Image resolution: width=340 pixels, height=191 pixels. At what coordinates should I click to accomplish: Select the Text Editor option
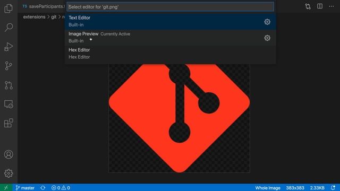click(x=171, y=21)
